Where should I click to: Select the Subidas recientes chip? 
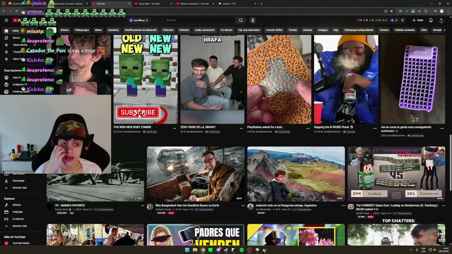[405, 30]
